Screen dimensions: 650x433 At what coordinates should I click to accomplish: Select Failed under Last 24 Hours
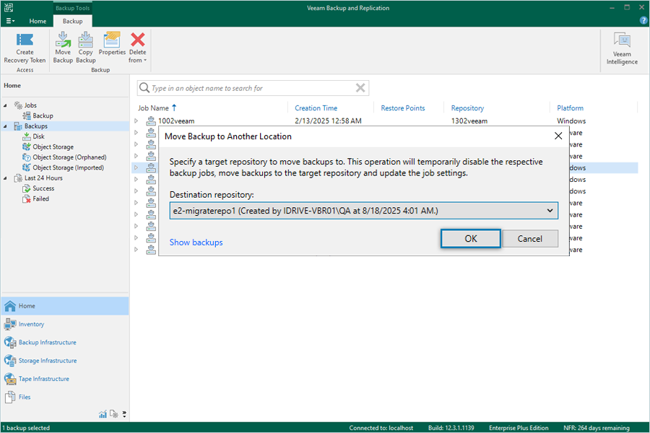40,198
